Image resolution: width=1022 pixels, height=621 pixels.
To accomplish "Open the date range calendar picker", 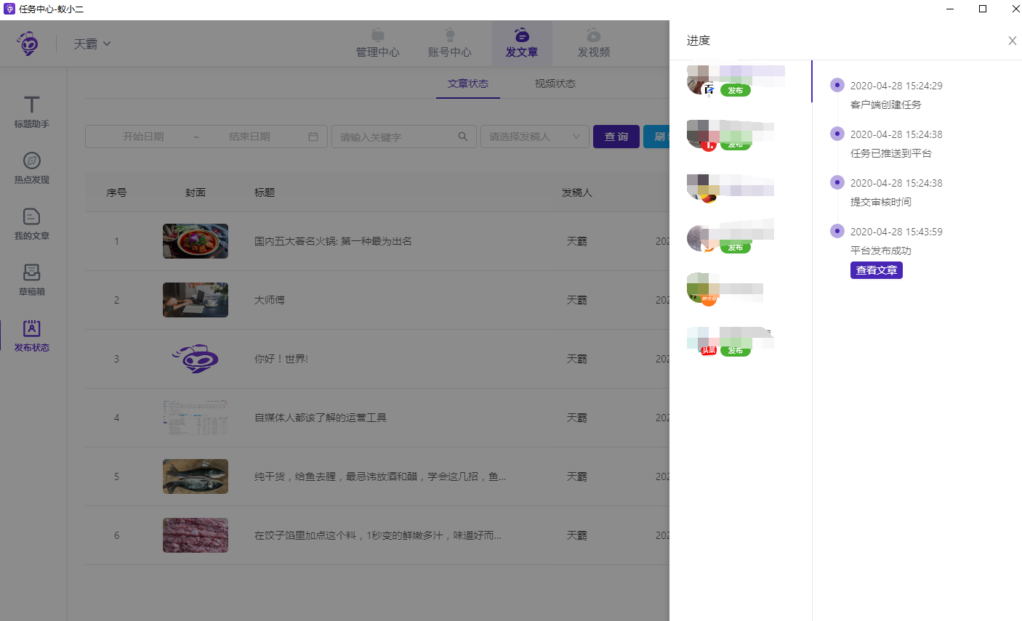I will coord(313,137).
